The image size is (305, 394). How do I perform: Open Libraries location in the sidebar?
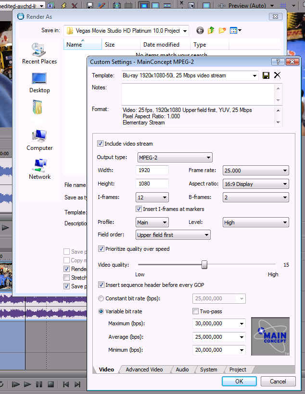38,108
